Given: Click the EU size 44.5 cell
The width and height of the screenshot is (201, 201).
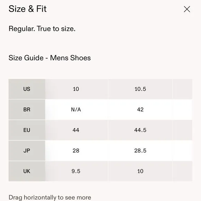Looking at the screenshot, I should (140, 130).
